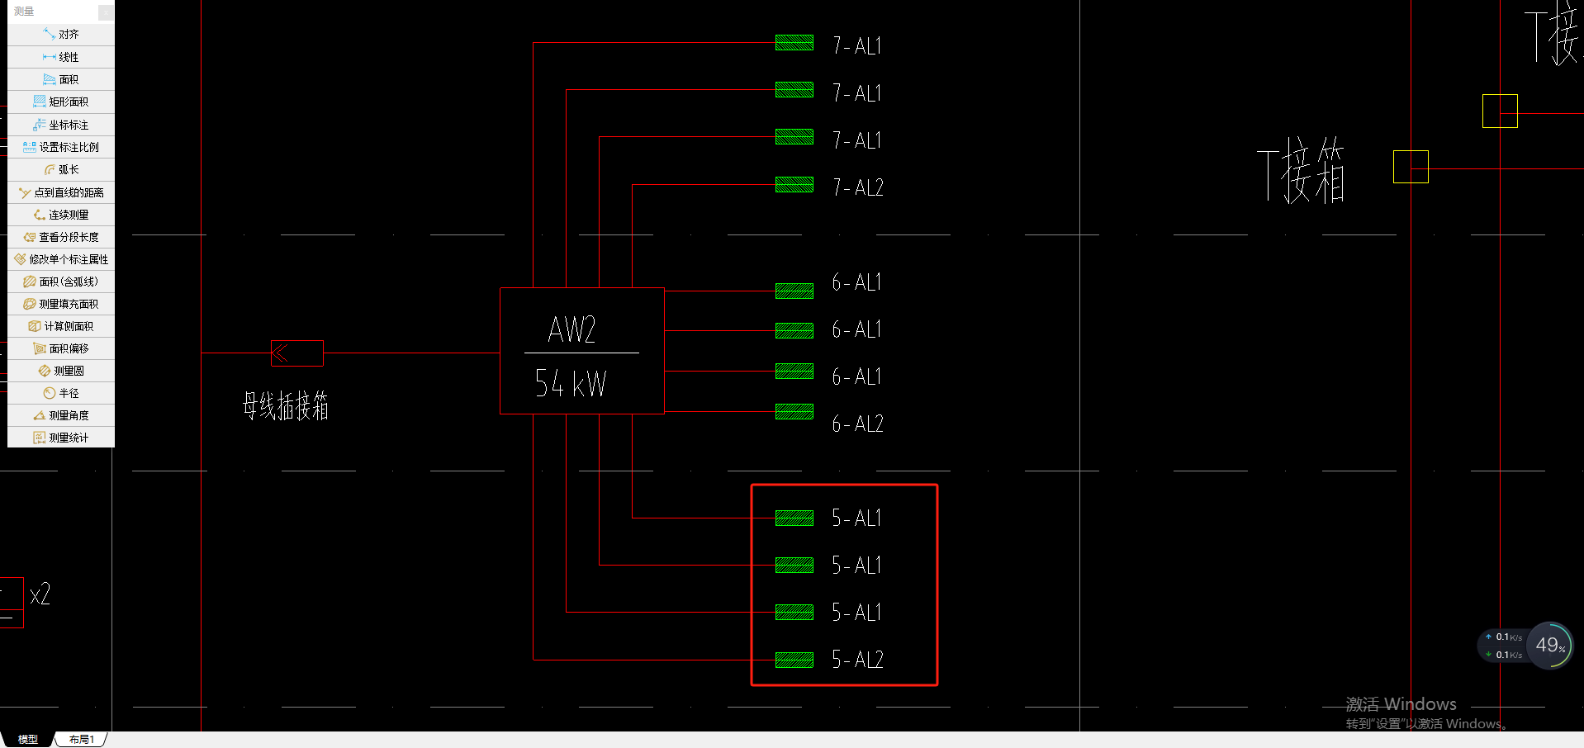Open 查看分段长度 segment length viewer
This screenshot has width=1584, height=748.
click(61, 237)
